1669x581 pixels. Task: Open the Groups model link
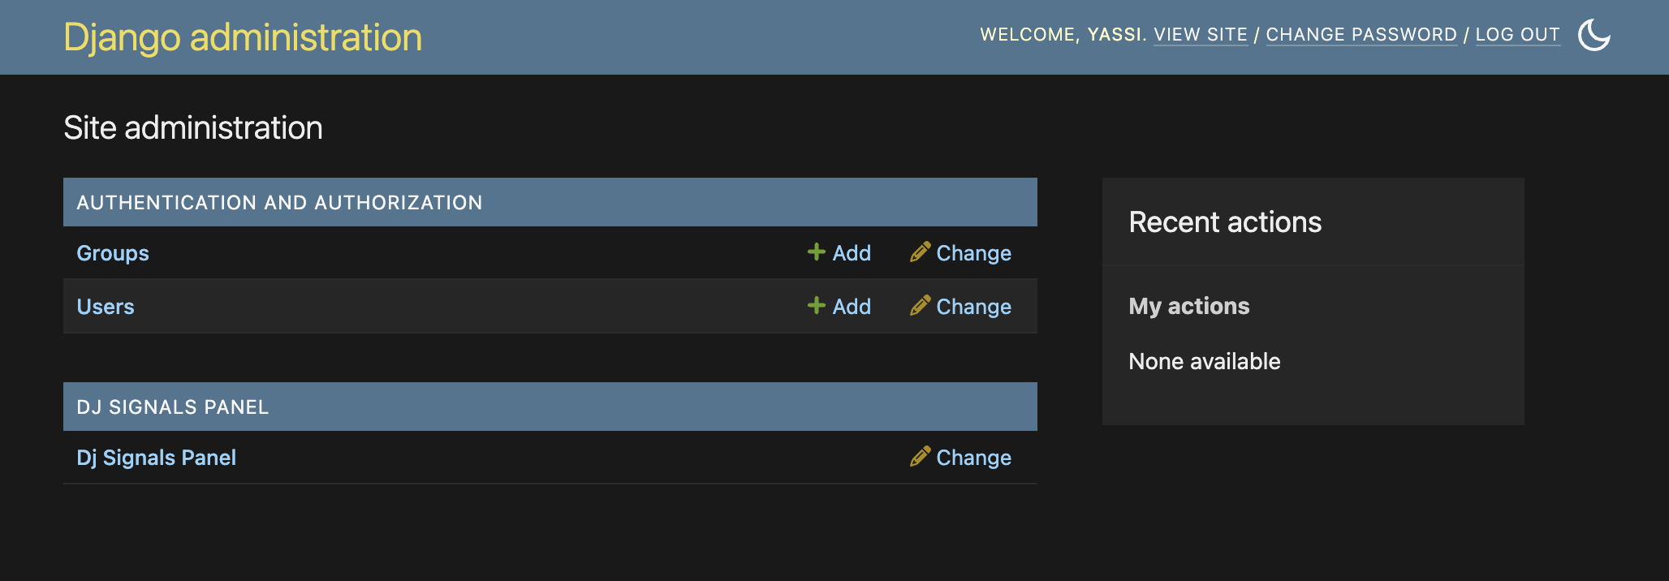113,253
